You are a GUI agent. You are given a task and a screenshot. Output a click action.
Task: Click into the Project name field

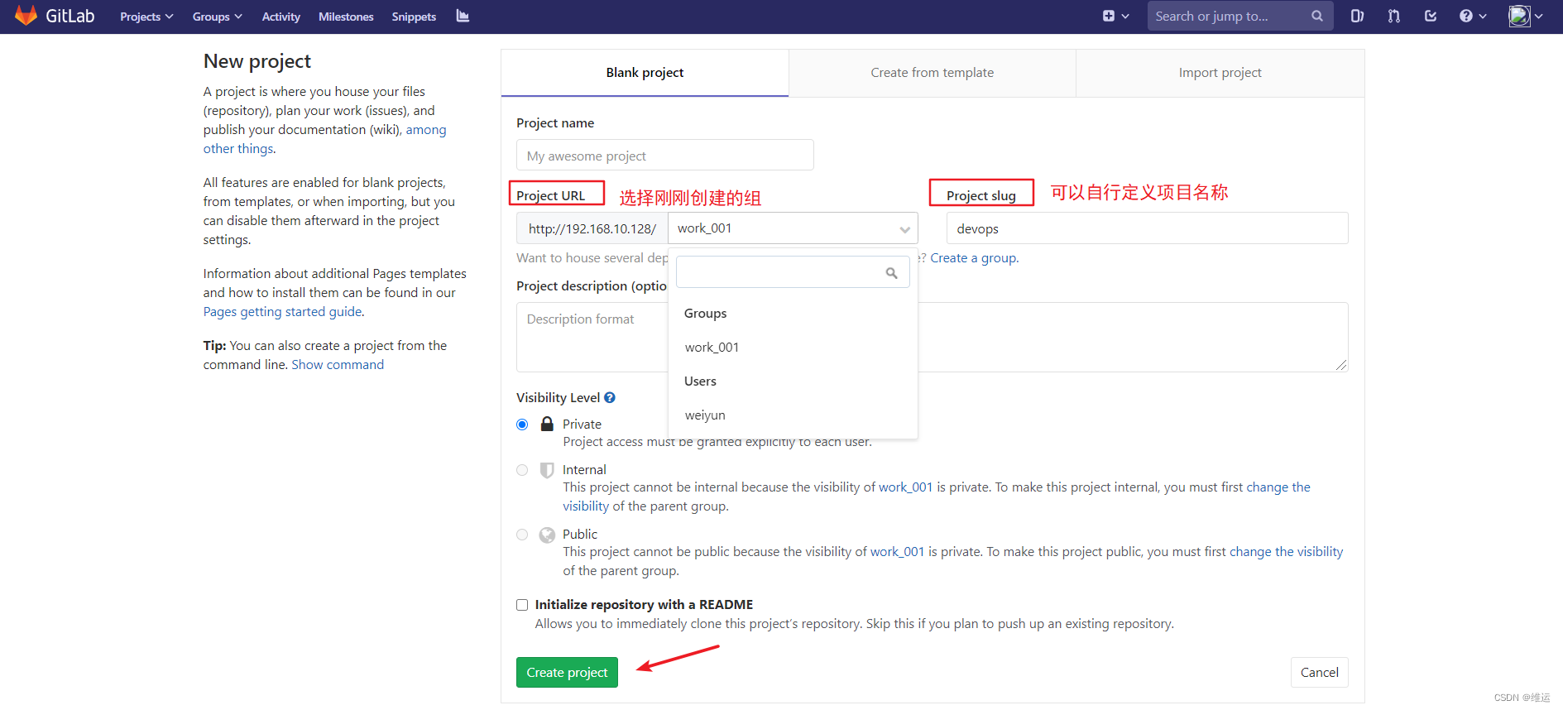click(665, 155)
